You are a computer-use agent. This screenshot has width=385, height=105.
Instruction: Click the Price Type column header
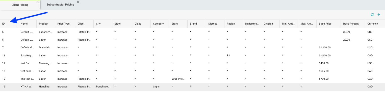pos(63,24)
